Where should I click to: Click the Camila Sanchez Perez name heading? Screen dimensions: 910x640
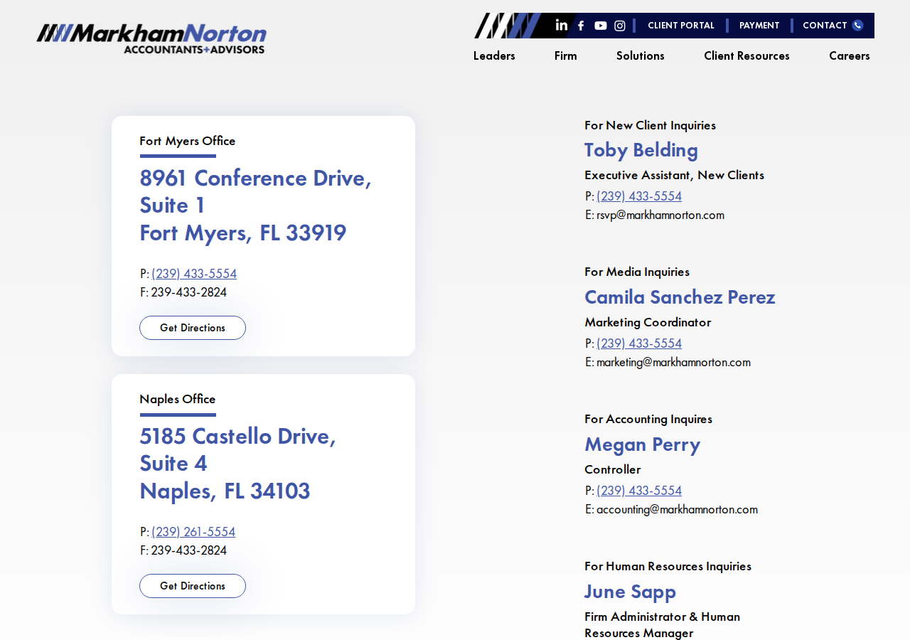680,297
